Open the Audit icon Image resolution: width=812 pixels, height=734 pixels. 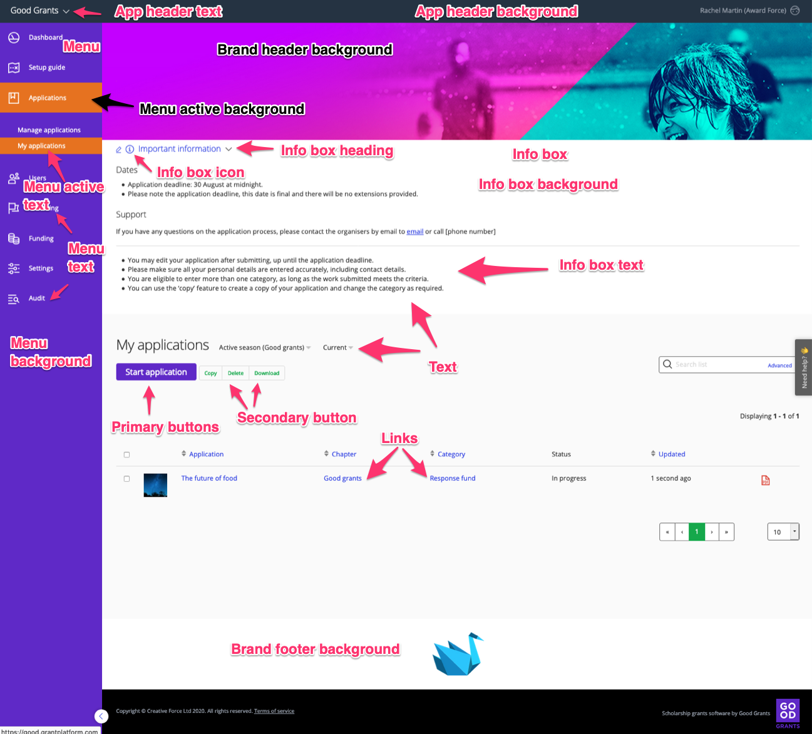[x=14, y=298]
